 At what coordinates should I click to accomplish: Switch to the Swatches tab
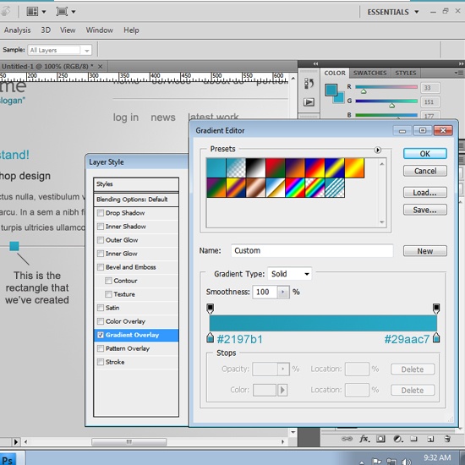(369, 73)
